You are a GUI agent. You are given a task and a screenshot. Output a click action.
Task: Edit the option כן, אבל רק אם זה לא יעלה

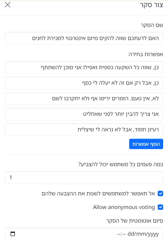(x=84, y=83)
